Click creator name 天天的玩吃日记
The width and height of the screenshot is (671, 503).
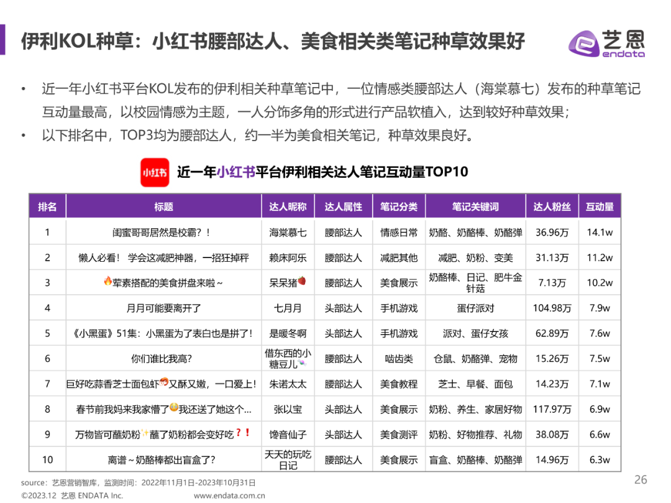click(288, 459)
